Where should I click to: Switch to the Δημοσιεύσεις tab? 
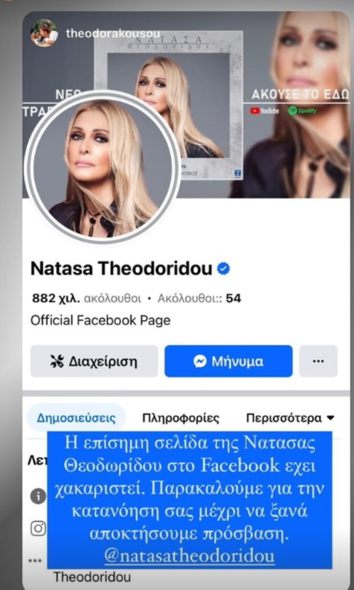[x=76, y=418]
